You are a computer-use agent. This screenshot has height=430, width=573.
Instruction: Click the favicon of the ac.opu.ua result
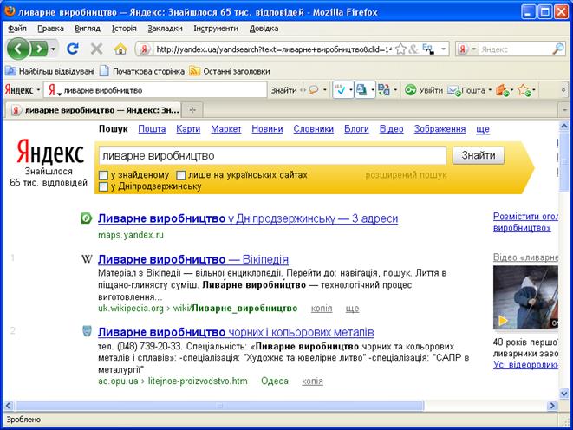(x=87, y=331)
